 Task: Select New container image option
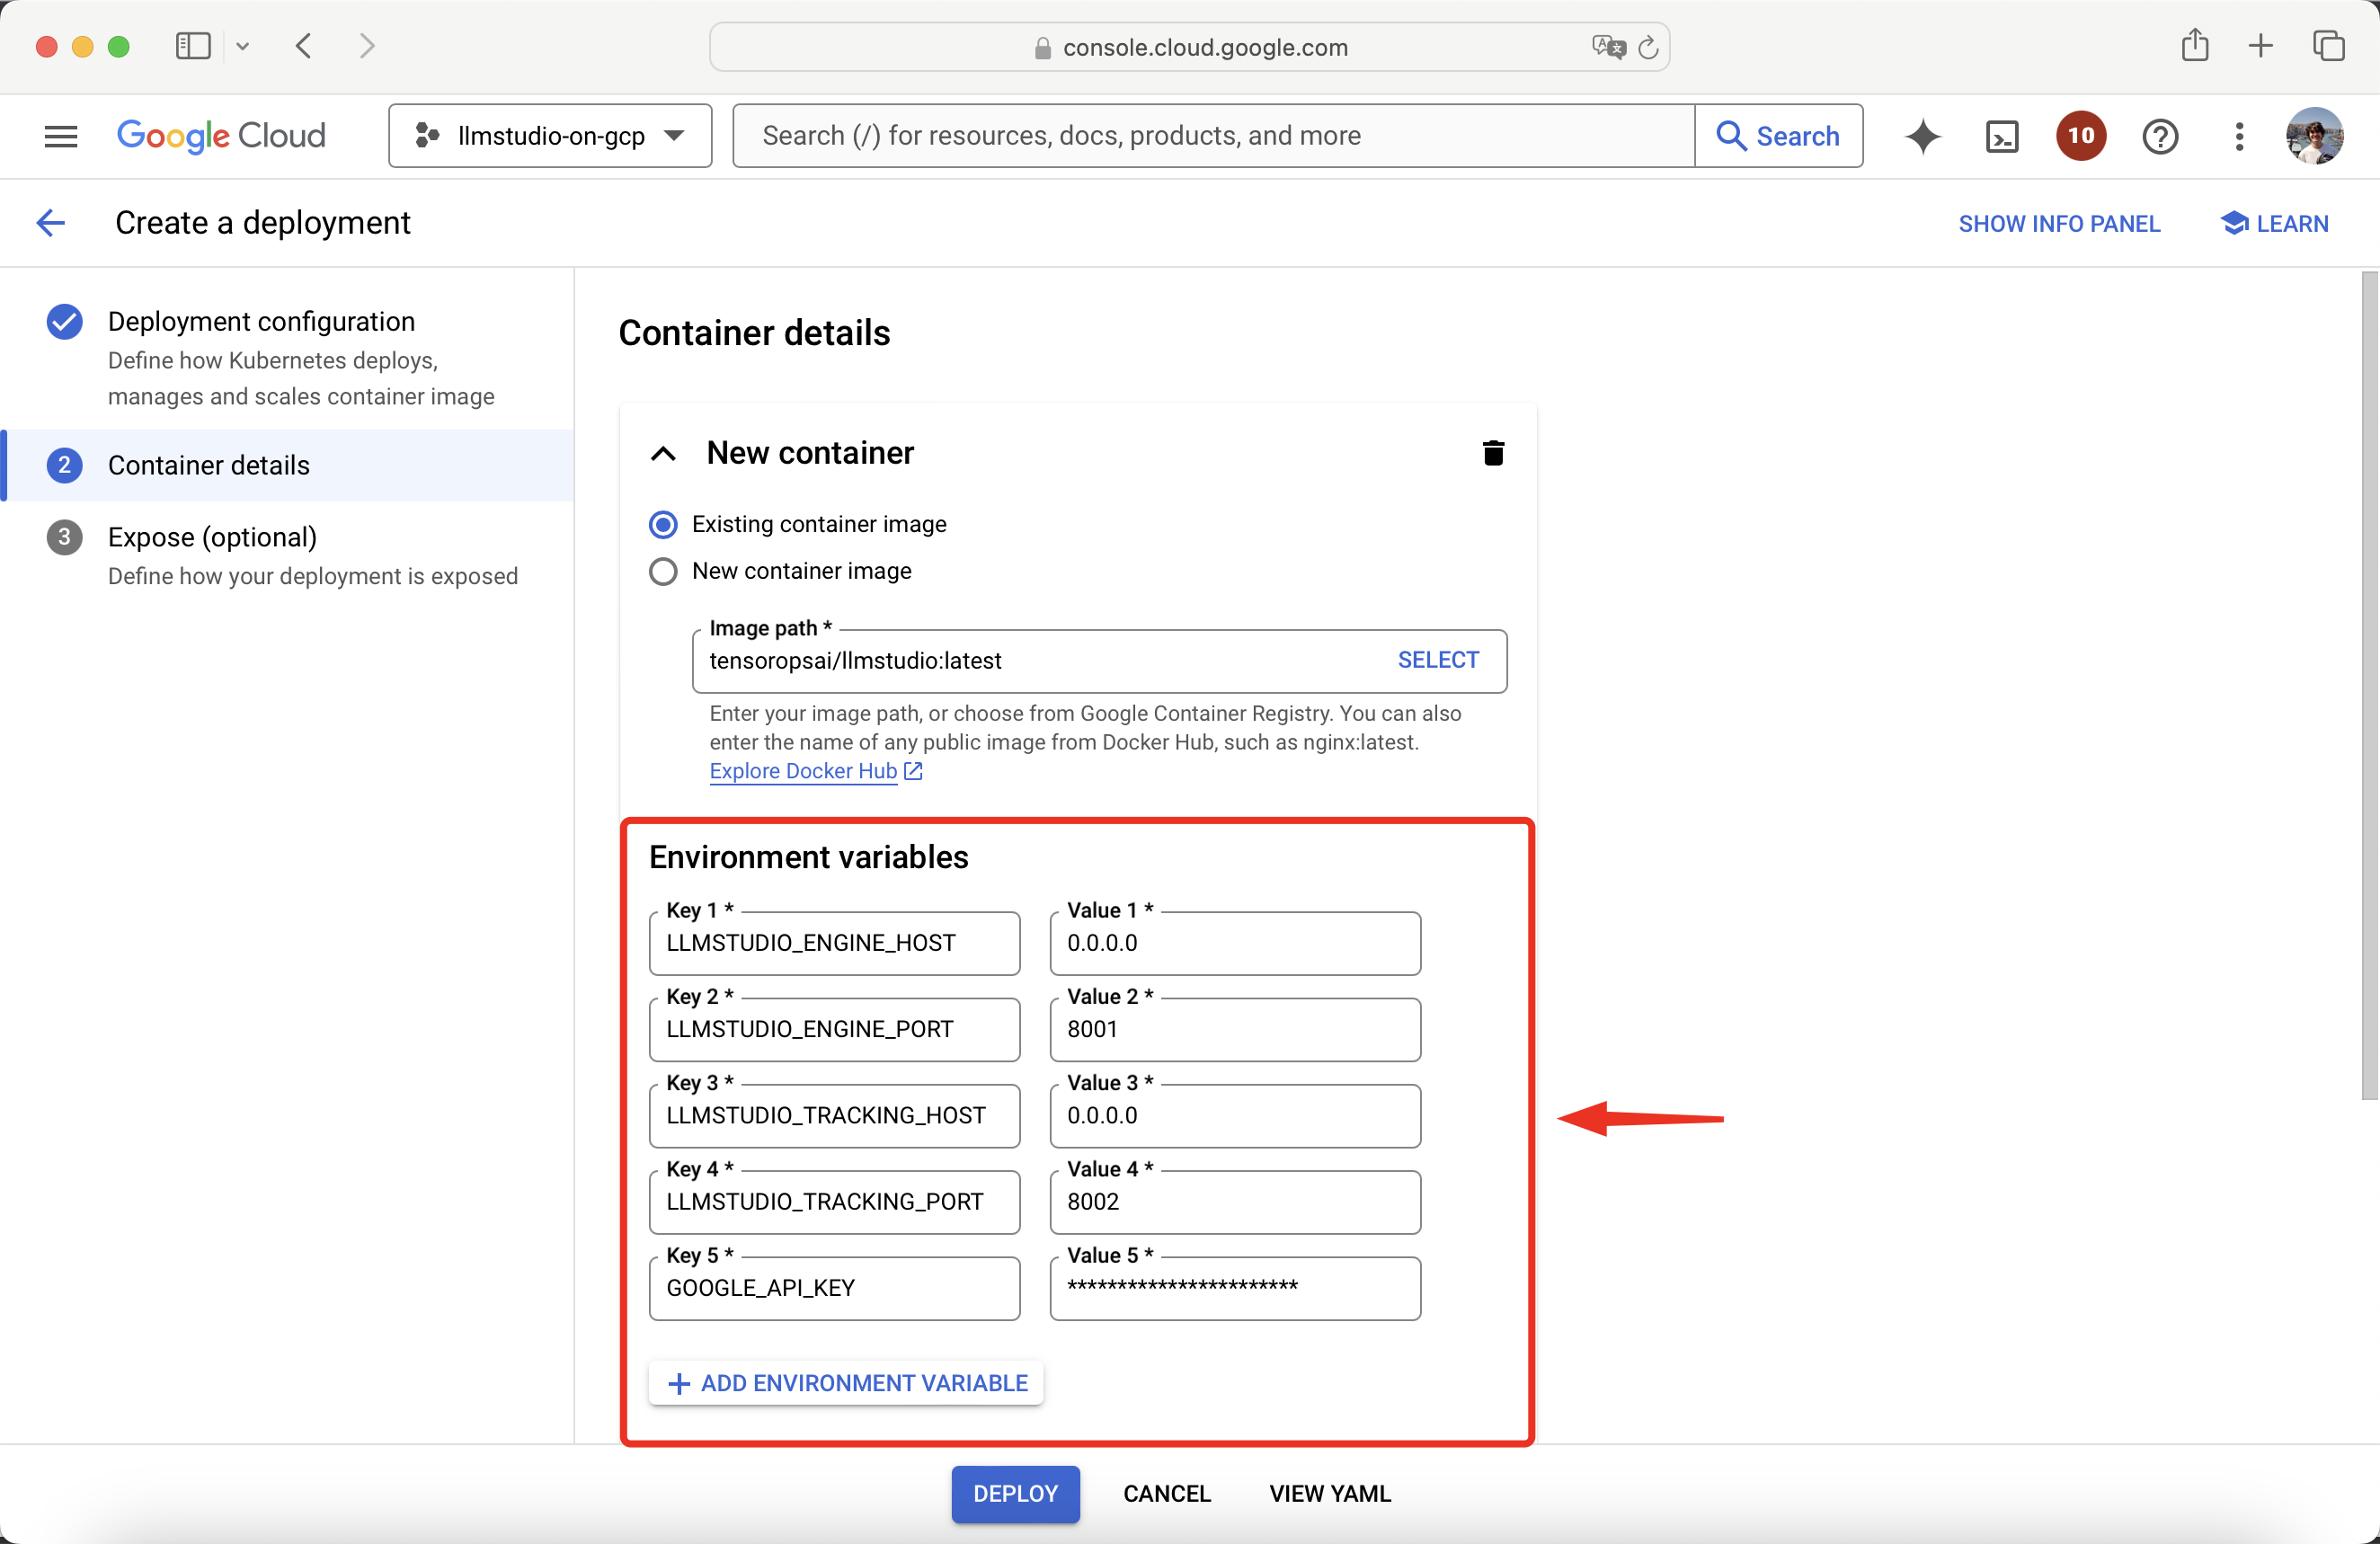(x=663, y=571)
